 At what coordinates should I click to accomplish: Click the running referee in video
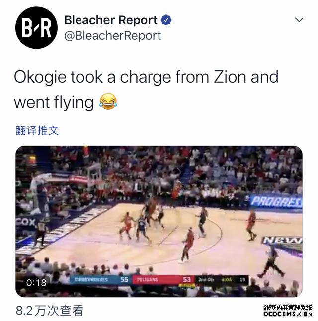click(x=271, y=261)
